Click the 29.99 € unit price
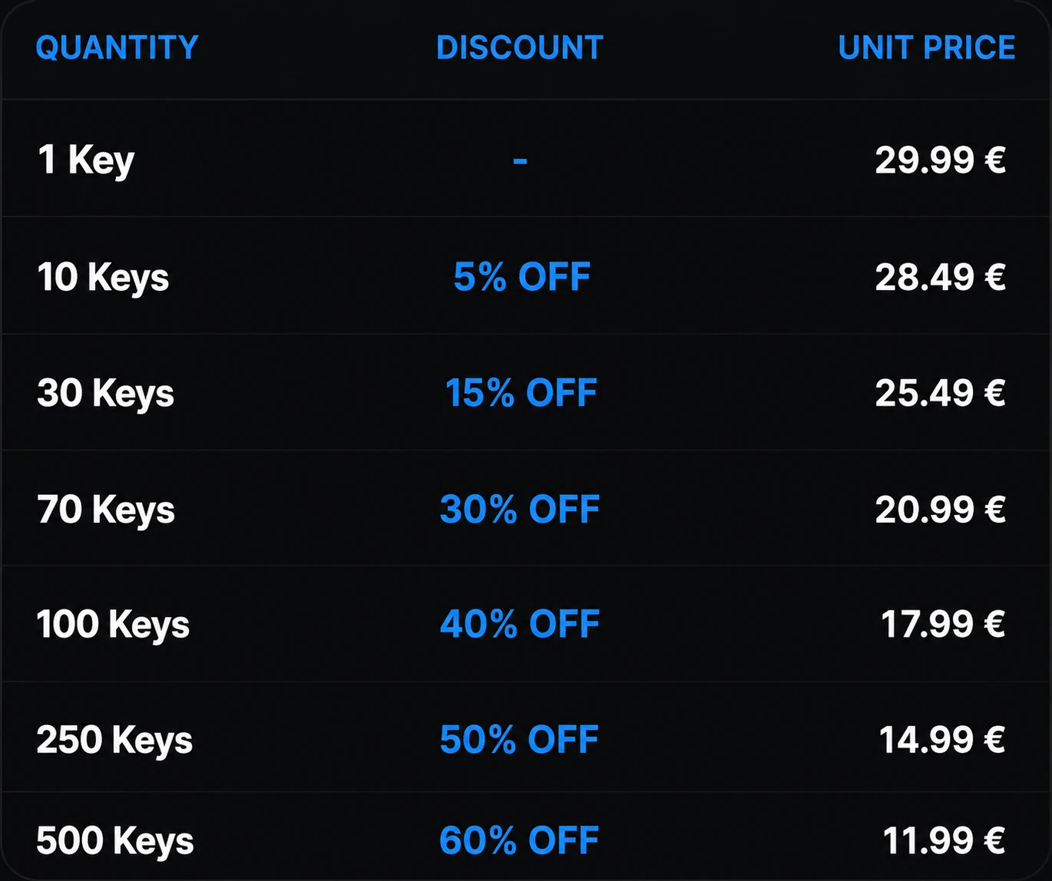The image size is (1052, 881). tap(941, 160)
